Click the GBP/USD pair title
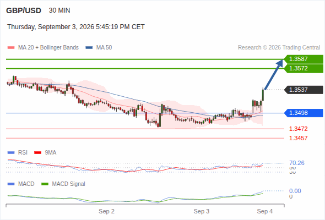325x220 pixels. coord(24,10)
